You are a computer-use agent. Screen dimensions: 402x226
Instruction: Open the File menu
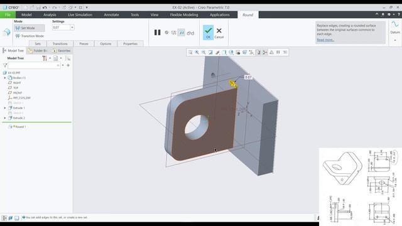point(8,15)
